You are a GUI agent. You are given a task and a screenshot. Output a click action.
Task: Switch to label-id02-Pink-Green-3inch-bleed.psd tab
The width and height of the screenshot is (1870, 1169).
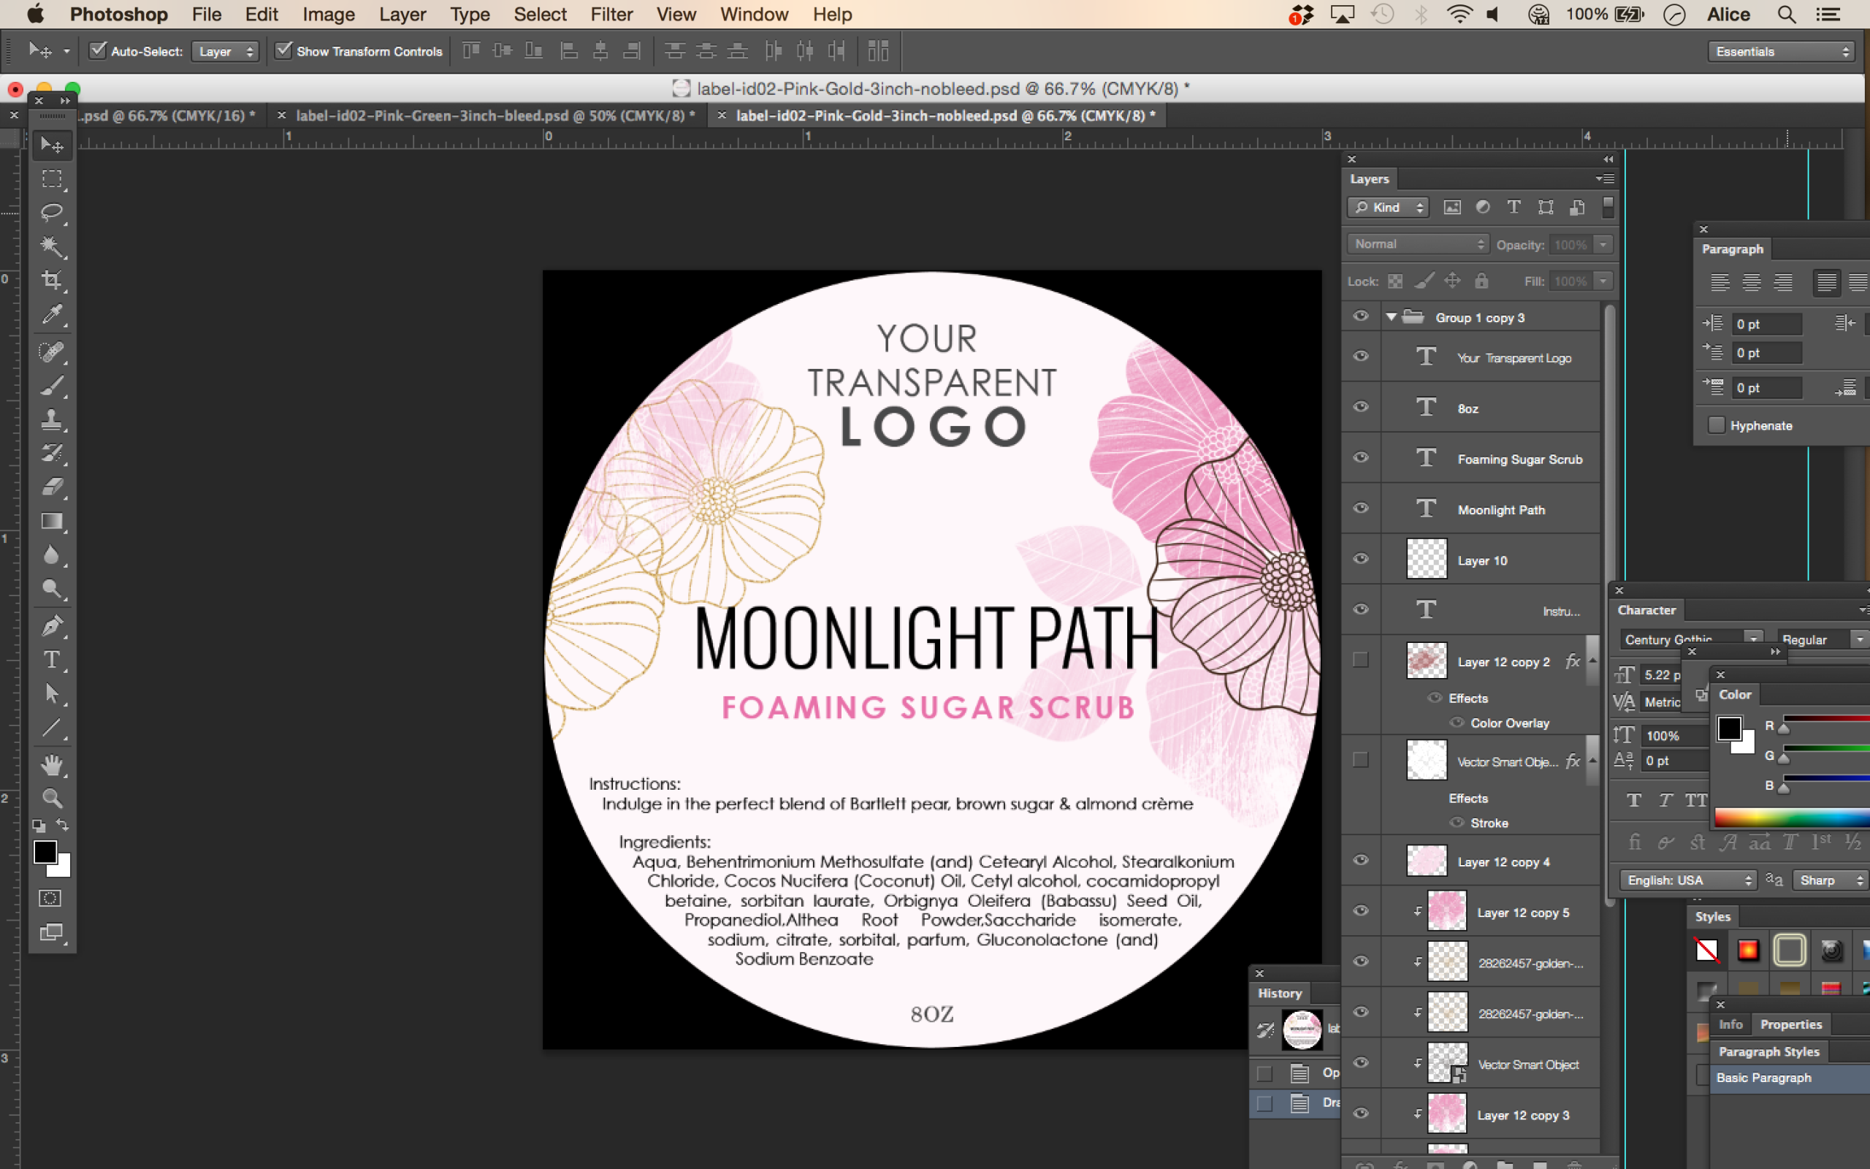click(x=495, y=116)
